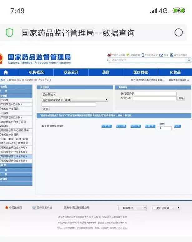The height and width of the screenshot is (242, 192).
Task: Tap the green security shield icon
Action: point(9,32)
